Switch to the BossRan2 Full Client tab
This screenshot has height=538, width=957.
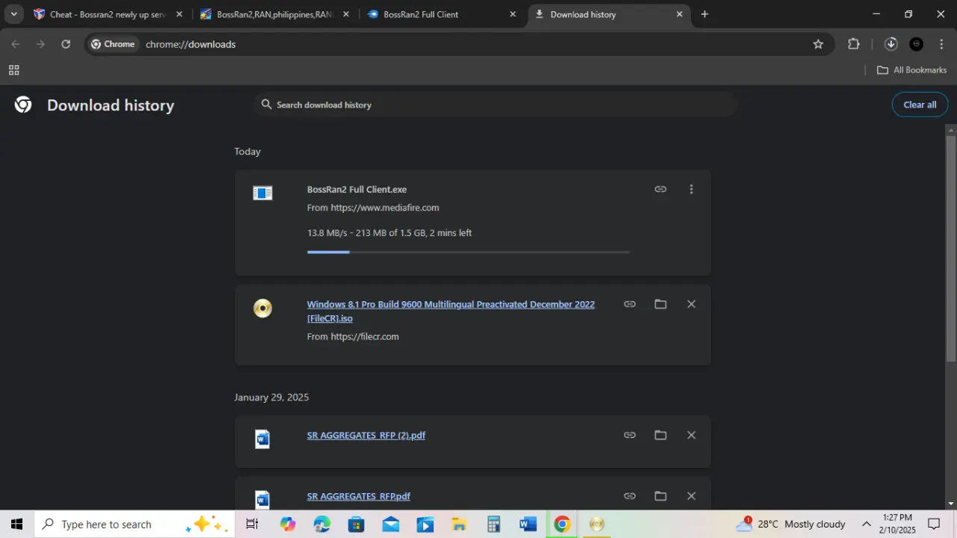[441, 14]
